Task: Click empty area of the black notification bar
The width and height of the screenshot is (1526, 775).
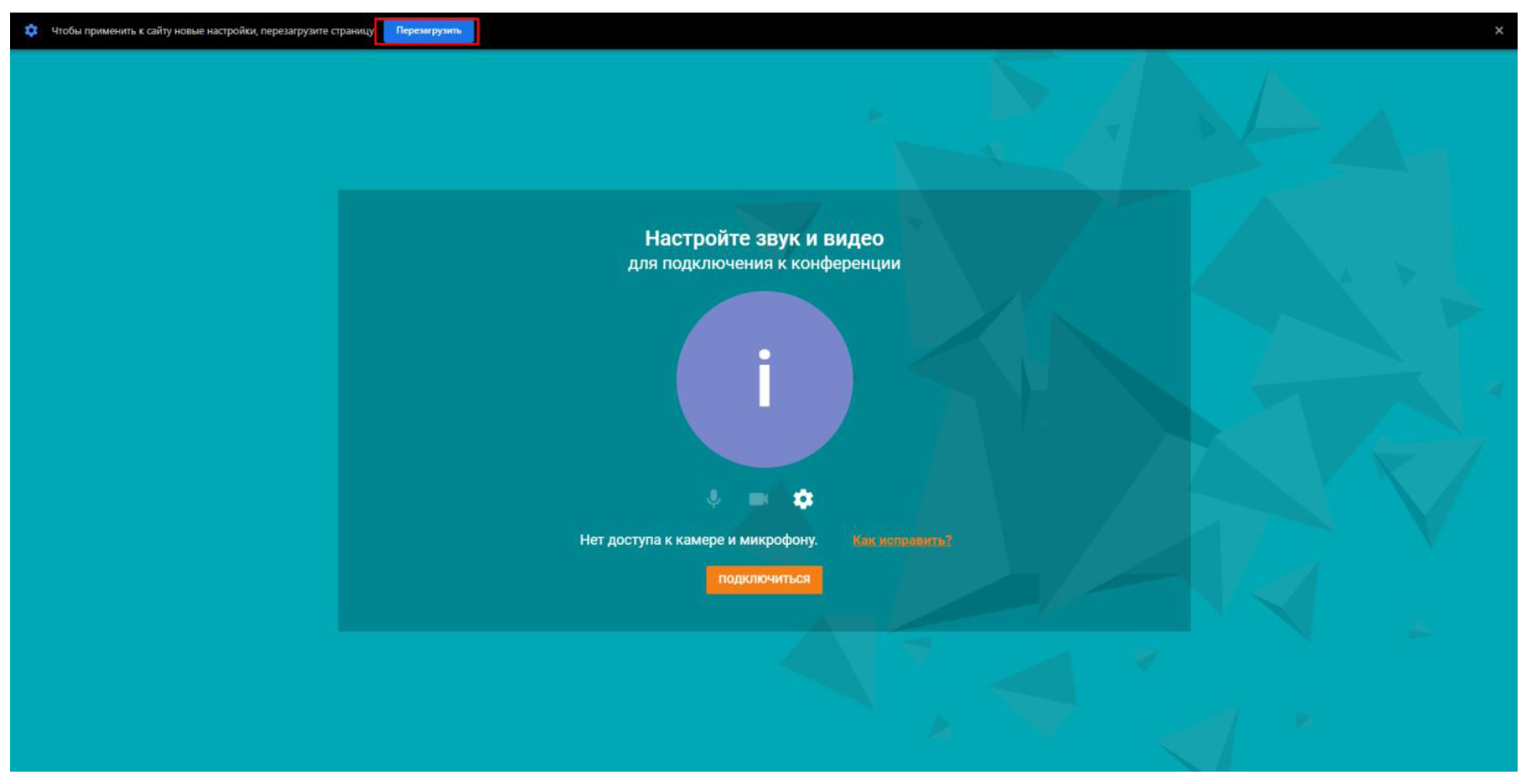Action: pos(921,30)
